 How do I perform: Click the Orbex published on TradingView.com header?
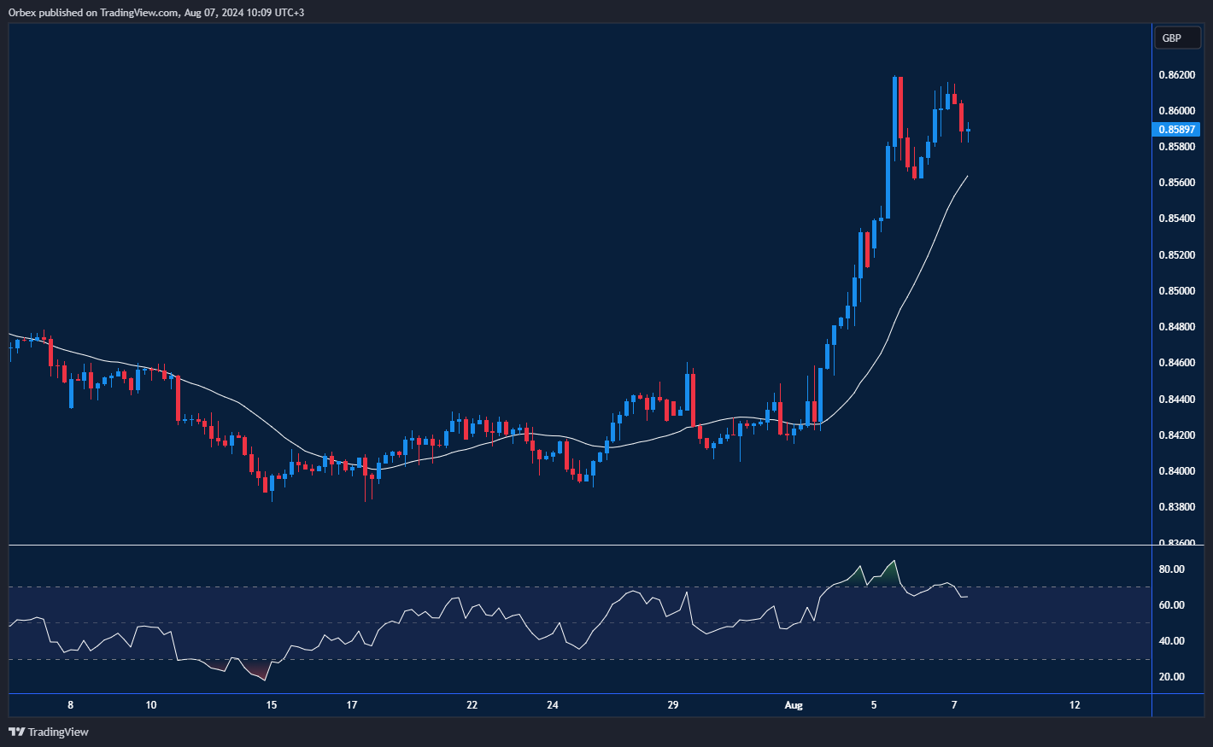[x=156, y=13]
